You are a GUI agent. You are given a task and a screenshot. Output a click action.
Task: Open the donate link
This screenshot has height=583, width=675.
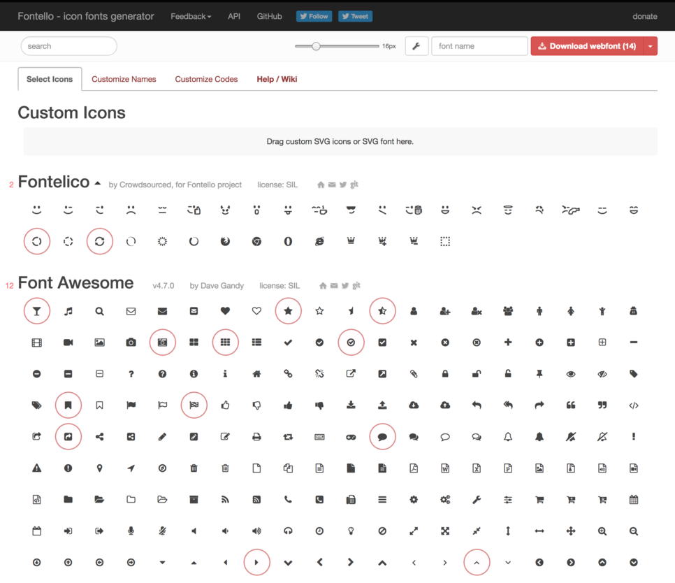tap(645, 16)
